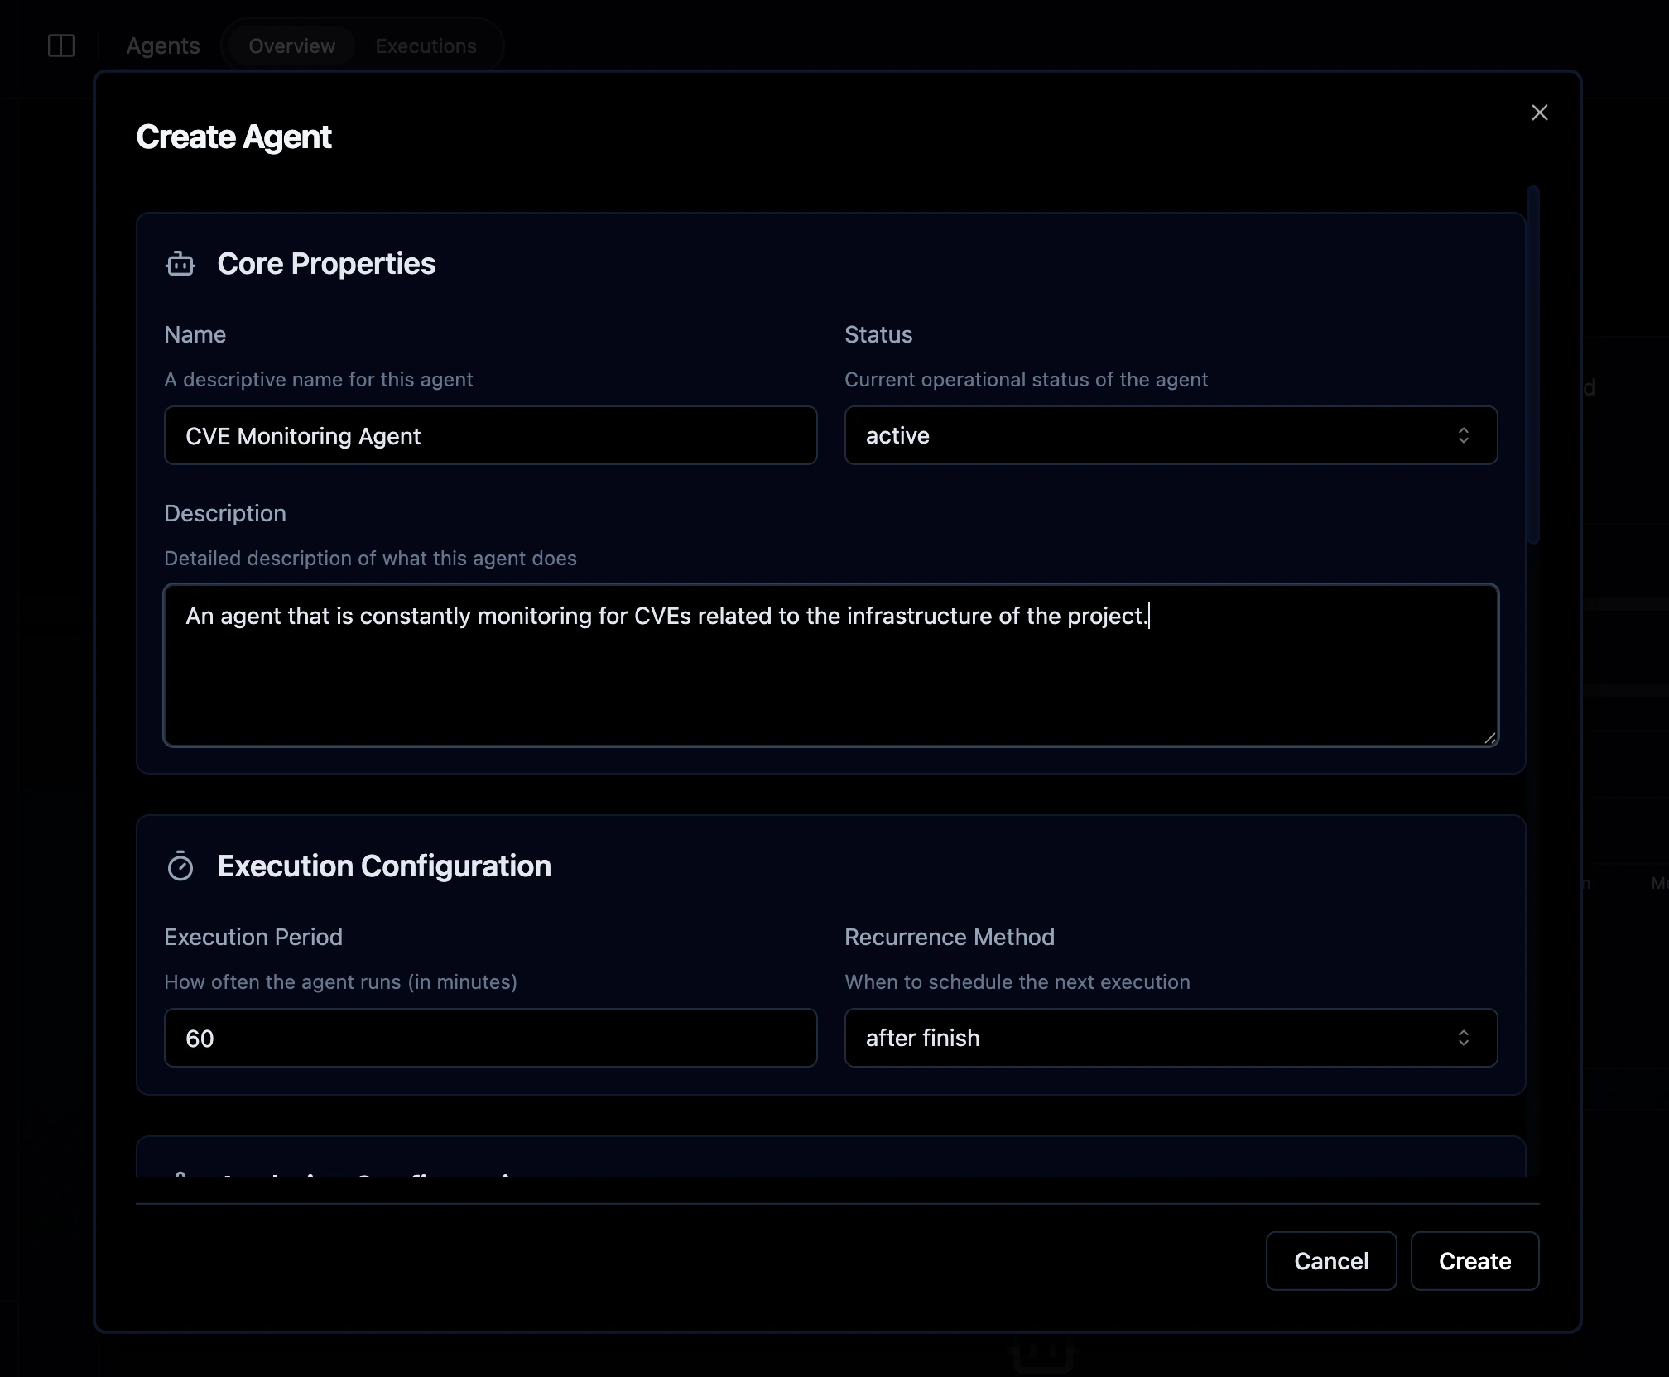1669x1377 pixels.
Task: Click the Status dropdown chevron arrows
Action: 1463,435
